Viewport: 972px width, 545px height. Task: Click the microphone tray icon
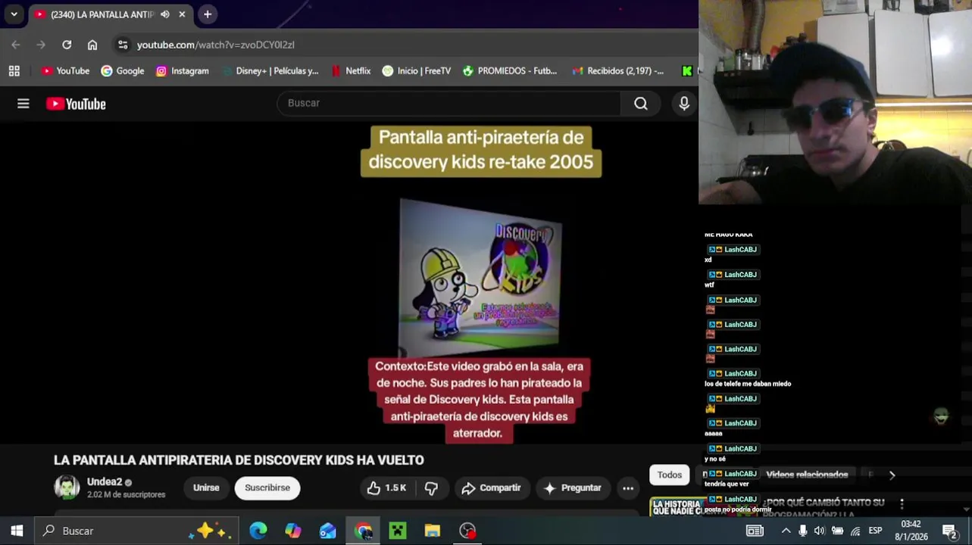pyautogui.click(x=803, y=531)
